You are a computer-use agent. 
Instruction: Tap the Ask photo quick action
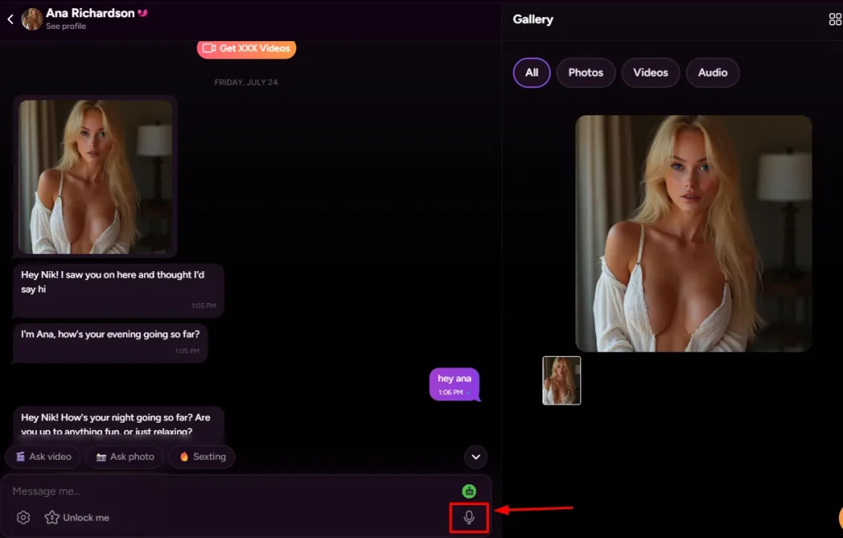125,456
